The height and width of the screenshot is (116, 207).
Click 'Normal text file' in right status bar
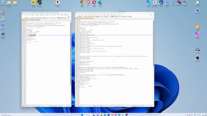click(x=78, y=106)
